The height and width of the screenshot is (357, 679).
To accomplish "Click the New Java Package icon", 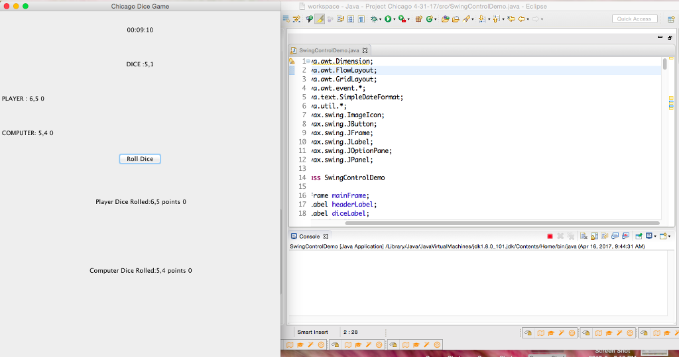I will pyautogui.click(x=419, y=19).
